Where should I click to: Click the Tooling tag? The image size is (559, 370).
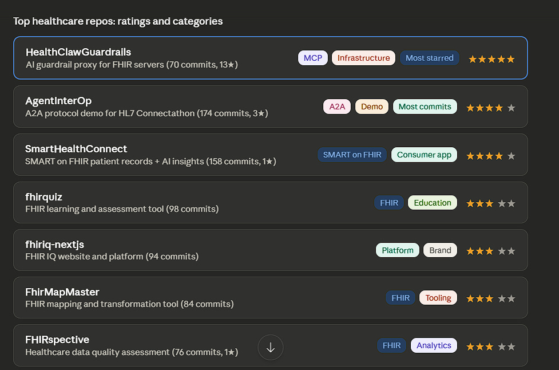pos(438,298)
